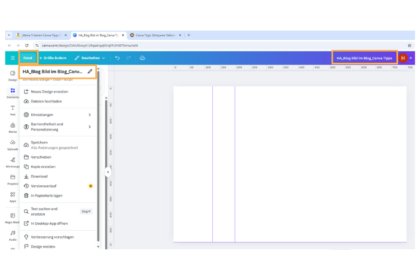Choose Dateien hochladen
Viewport: 420px width, 280px height.
[x=58, y=101]
